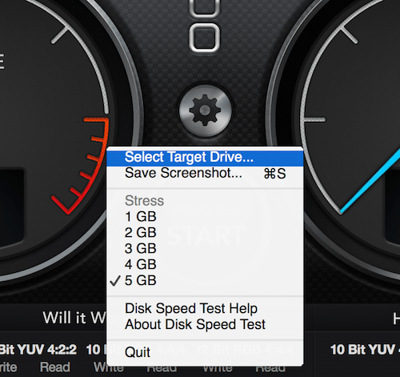The image size is (400, 377).
Task: Open Disk Speed Test Help
Action: 205,308
